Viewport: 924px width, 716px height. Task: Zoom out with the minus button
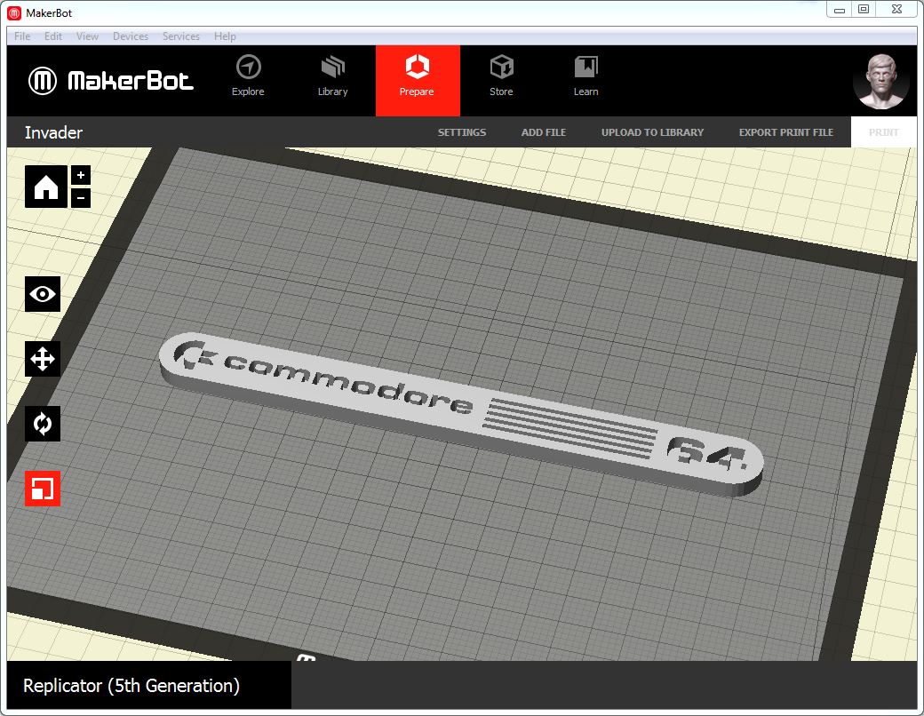(81, 198)
